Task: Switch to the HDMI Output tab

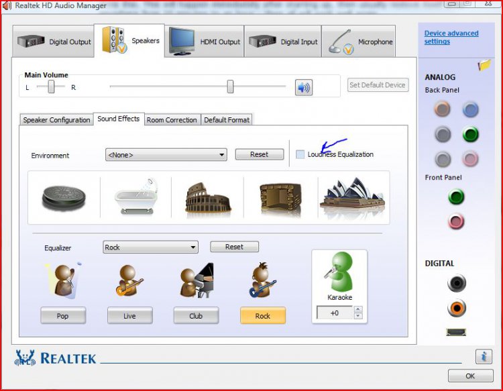Action: pos(205,42)
